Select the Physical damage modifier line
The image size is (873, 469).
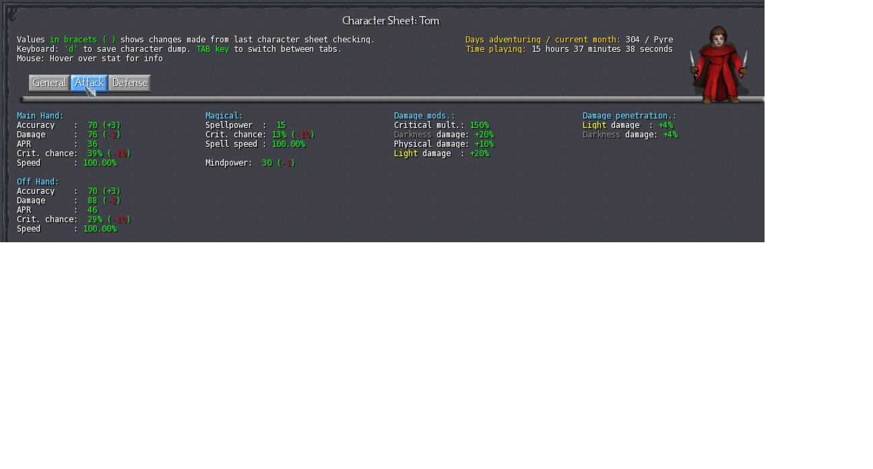pyautogui.click(x=443, y=144)
